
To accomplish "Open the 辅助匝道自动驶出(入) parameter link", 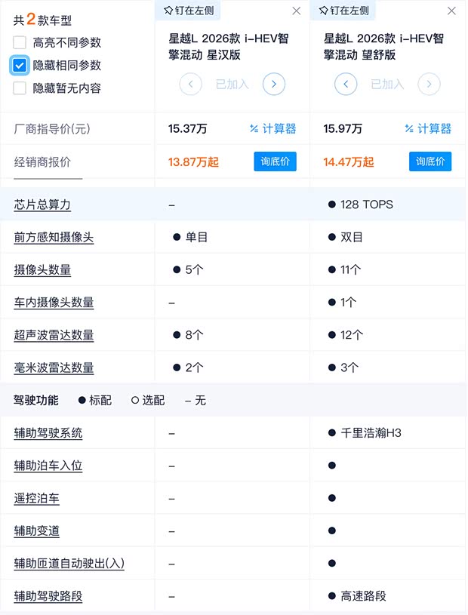I will tap(69, 563).
